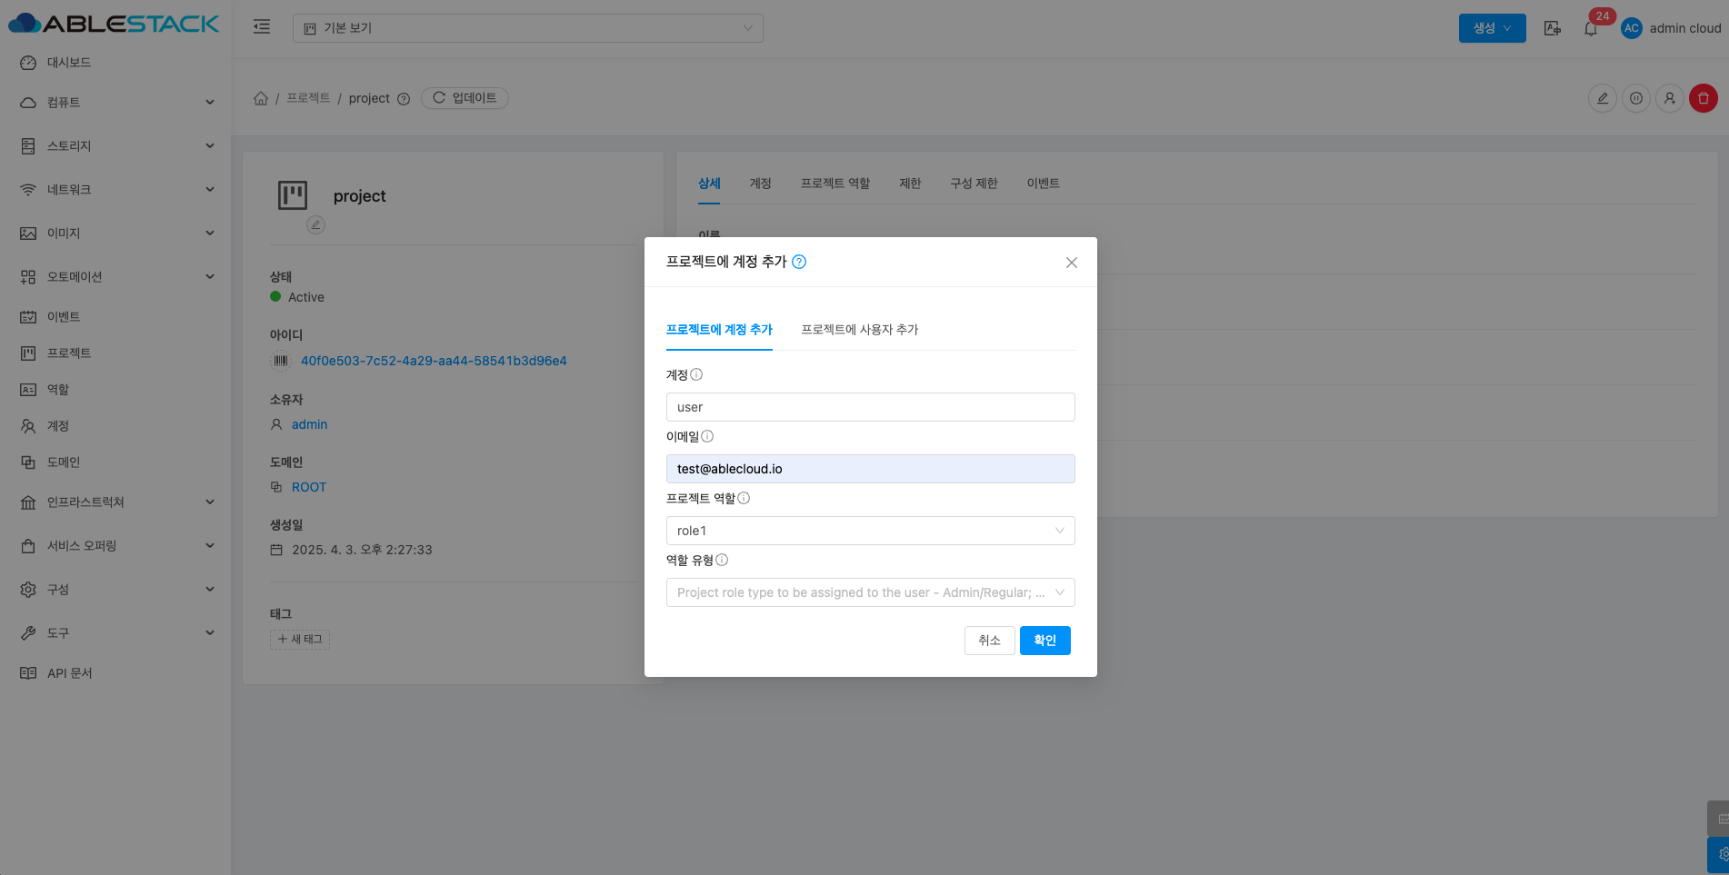Click the notification bell icon
The width and height of the screenshot is (1729, 875).
pos(1590,29)
